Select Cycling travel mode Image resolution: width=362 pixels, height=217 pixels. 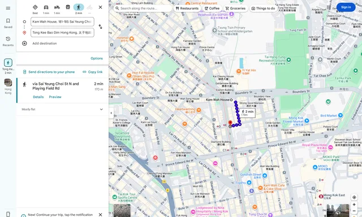[x=89, y=9]
